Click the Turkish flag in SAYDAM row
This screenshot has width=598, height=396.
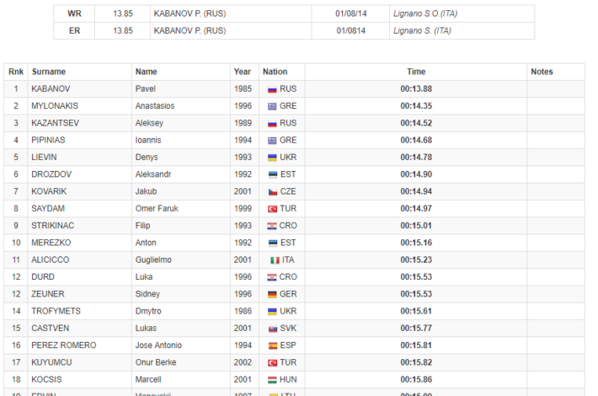pos(272,209)
